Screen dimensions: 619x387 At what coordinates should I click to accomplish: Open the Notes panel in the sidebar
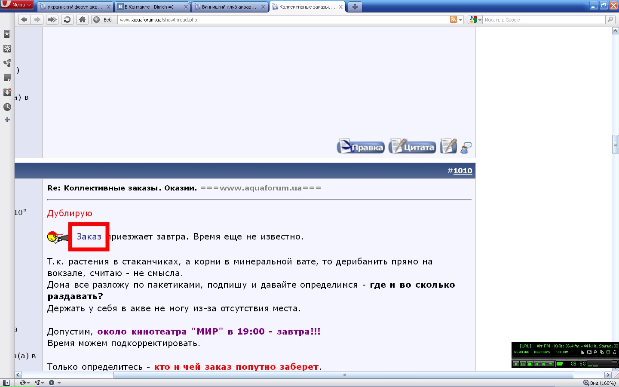[7, 78]
